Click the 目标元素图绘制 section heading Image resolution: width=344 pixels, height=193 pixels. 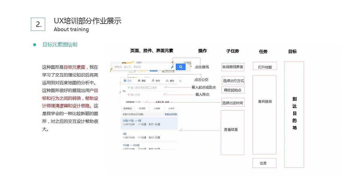coord(60,44)
